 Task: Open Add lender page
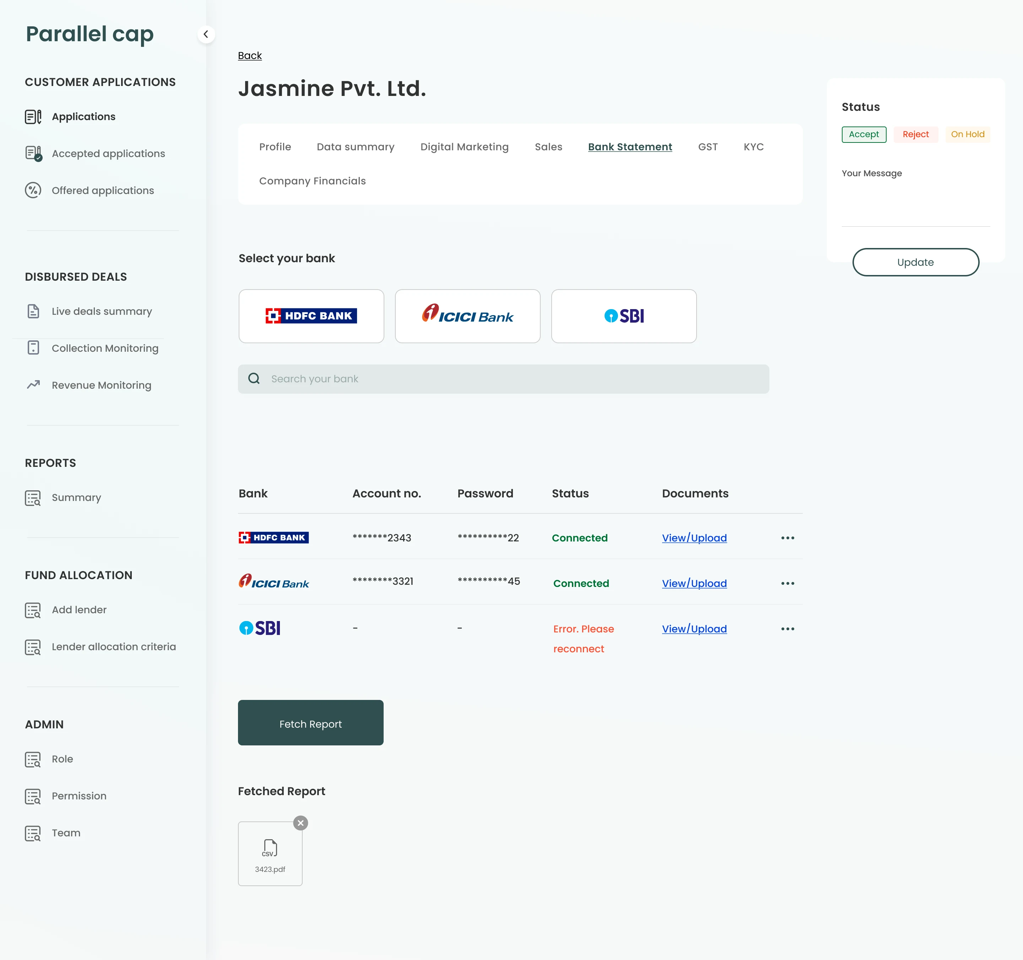[x=79, y=610]
